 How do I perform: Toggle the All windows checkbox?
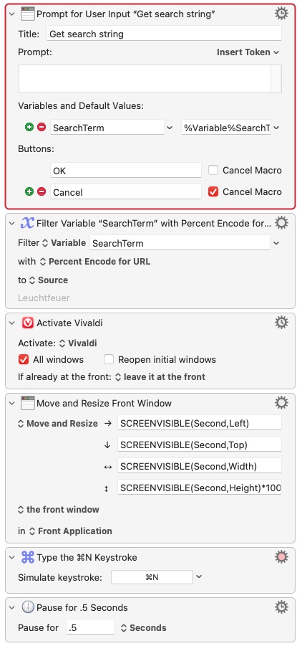[24, 359]
